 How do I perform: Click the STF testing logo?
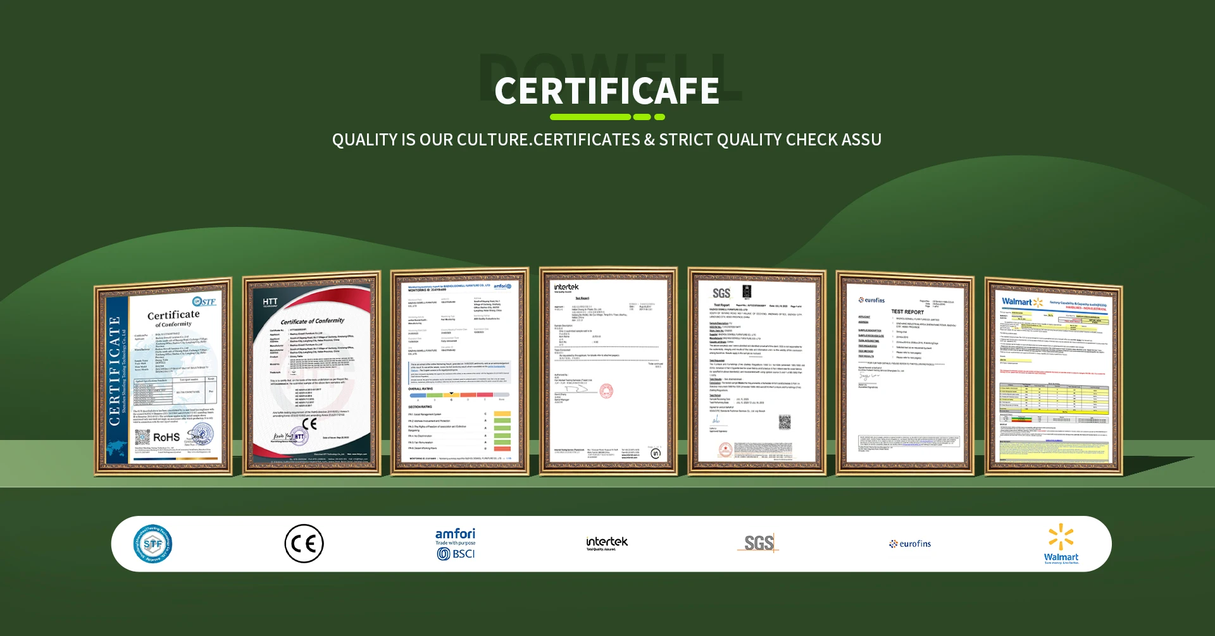(x=153, y=544)
